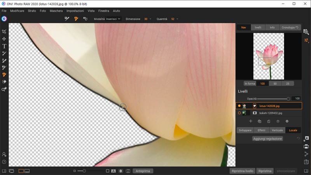This screenshot has height=175, width=311.
Task: Duplicate layer using the copy icon
Action: (x=259, y=121)
